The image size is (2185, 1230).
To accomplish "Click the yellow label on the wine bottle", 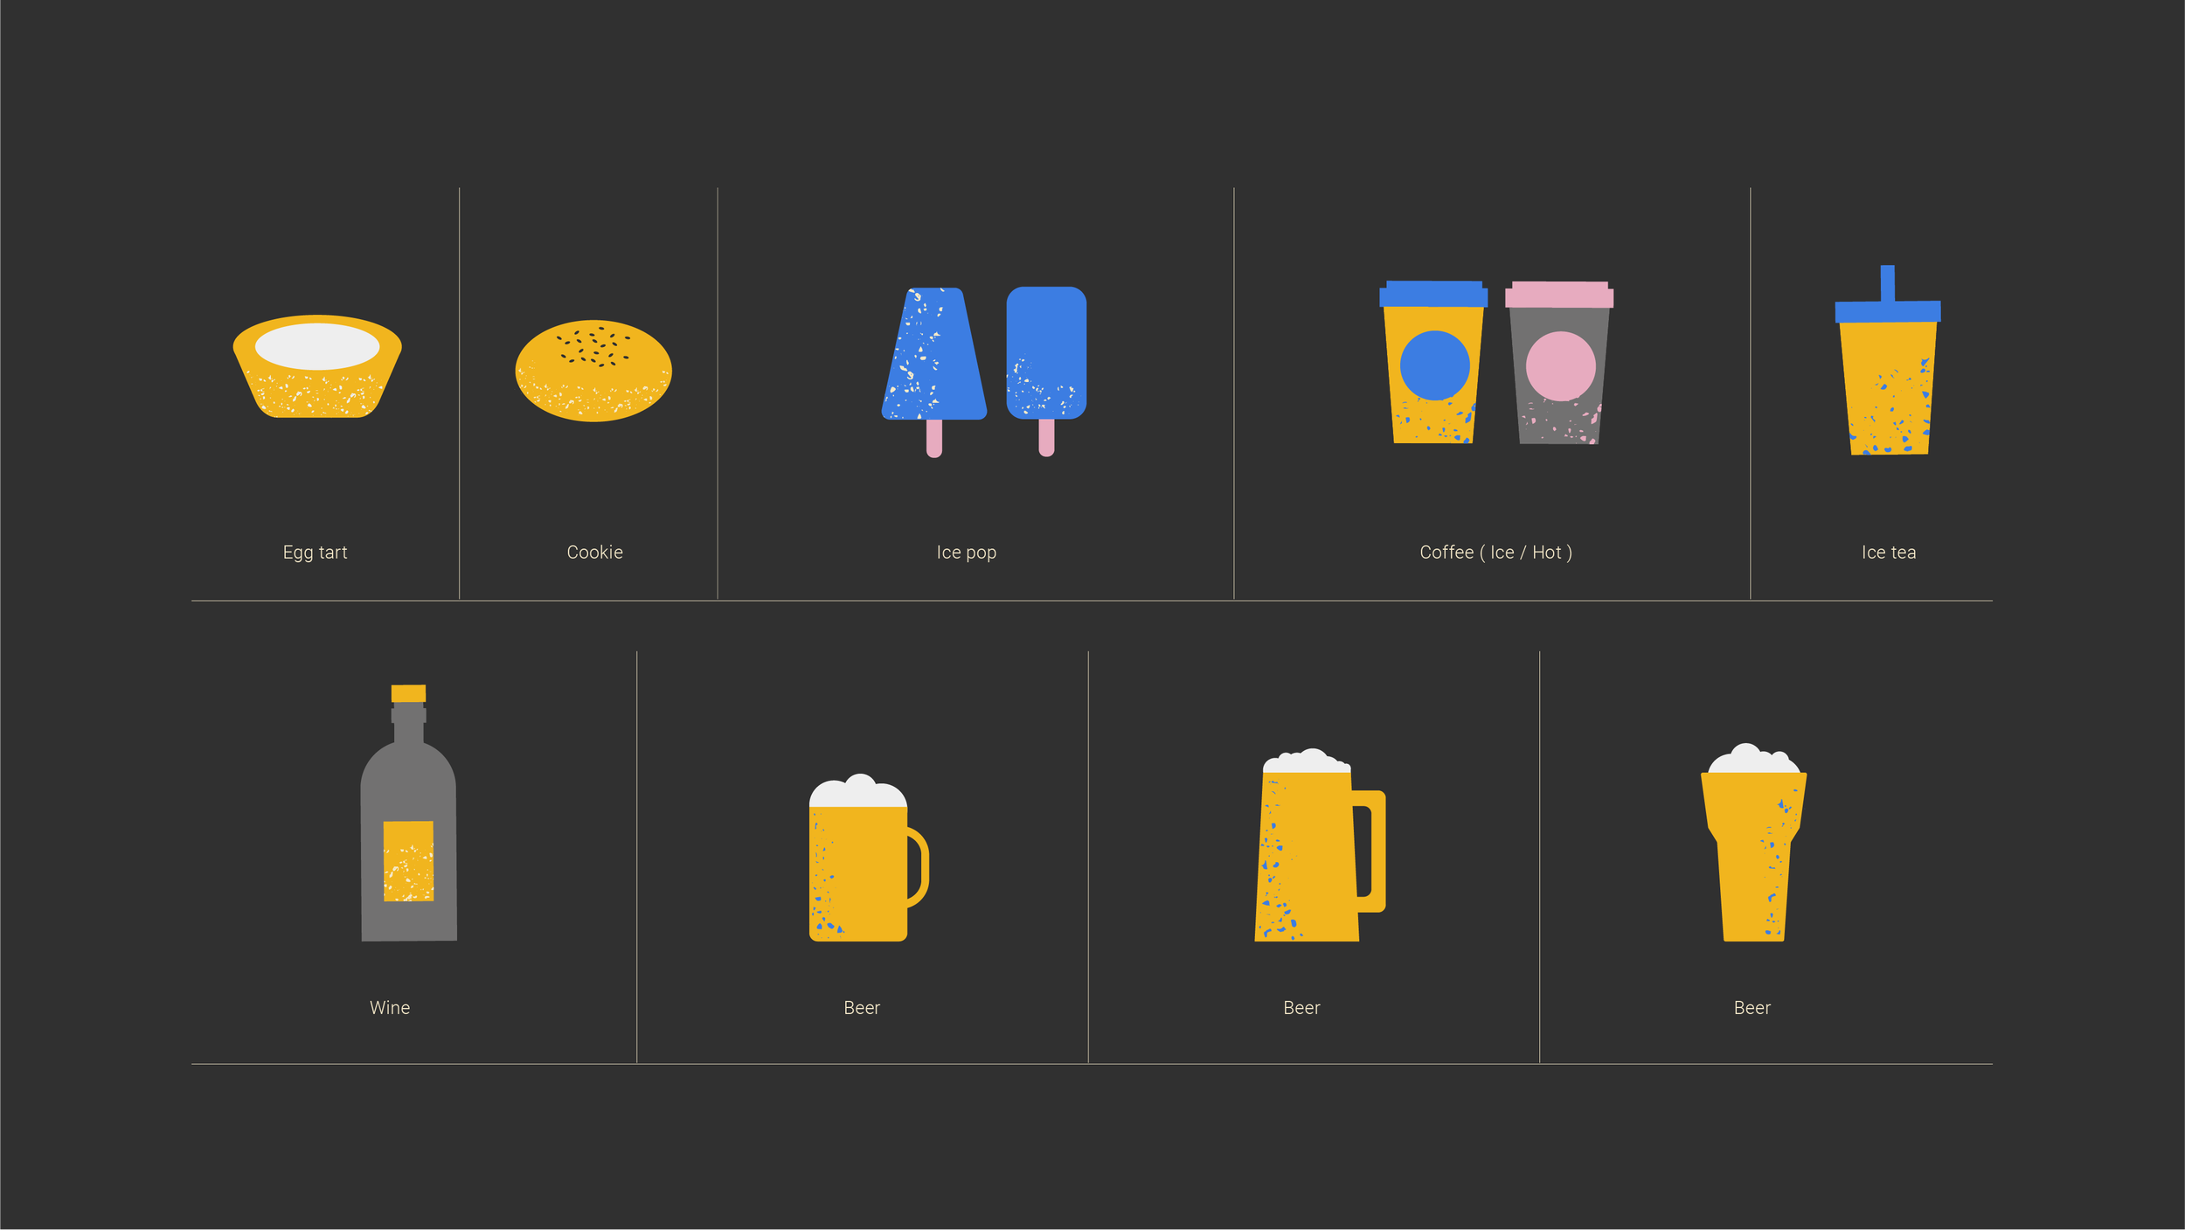I will click(408, 861).
